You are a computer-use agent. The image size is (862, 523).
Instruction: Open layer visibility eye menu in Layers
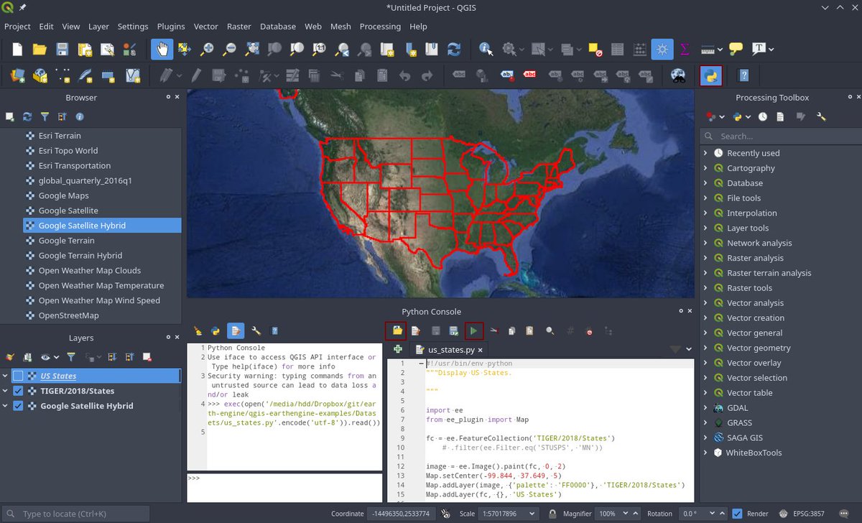(50, 356)
